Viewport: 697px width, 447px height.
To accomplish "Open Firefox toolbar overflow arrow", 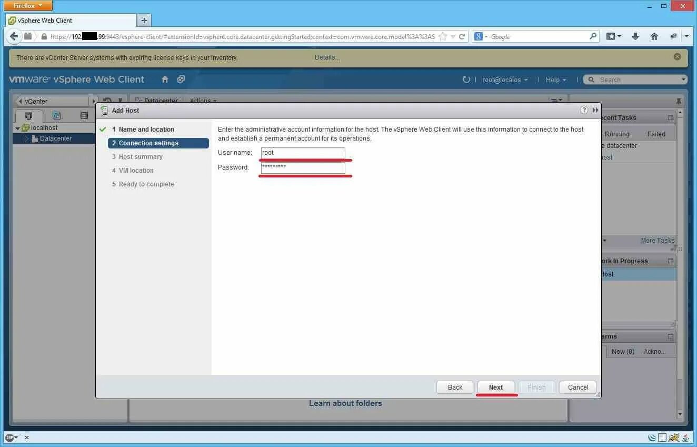I will pos(686,36).
